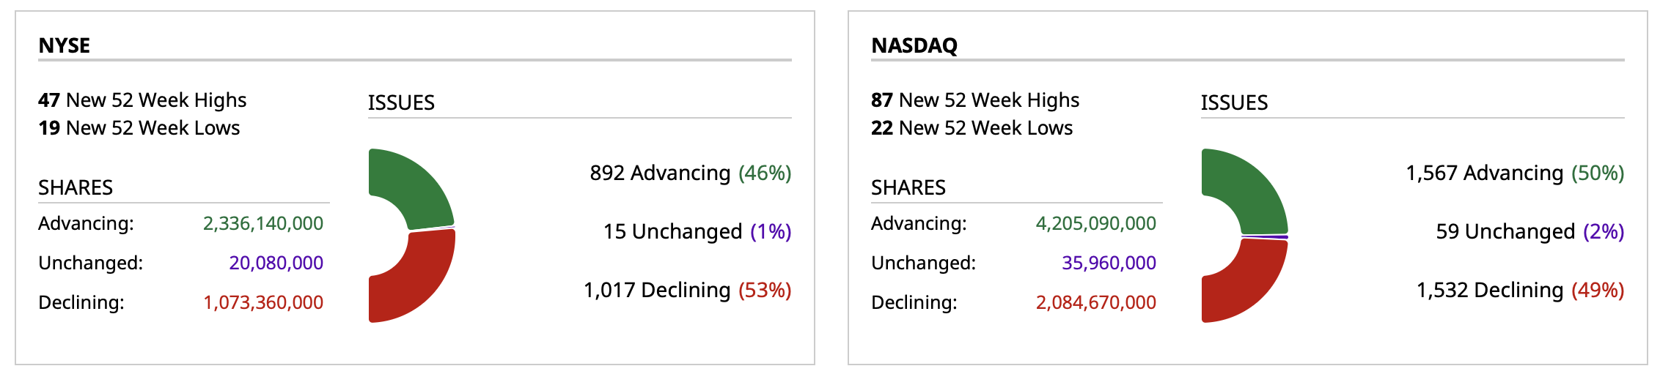Click the green advancing segment in NYSE donut

tap(415, 187)
